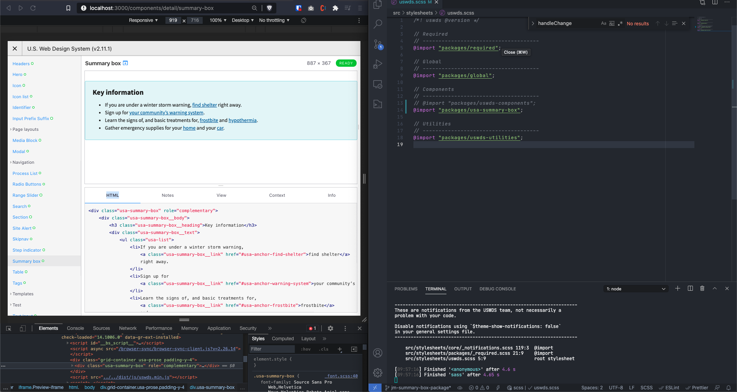Switch to the Network DevTools tab
Image resolution: width=737 pixels, height=392 pixels.
point(128,328)
